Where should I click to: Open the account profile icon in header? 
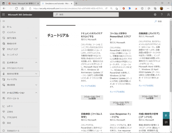pos(168,15)
